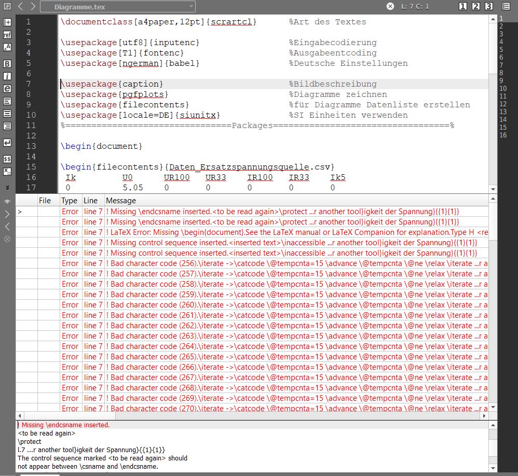This screenshot has height=476, width=518.
Task: Place cursor on \usepackage[locale=DE]{siunitx} line
Action: click(x=141, y=115)
